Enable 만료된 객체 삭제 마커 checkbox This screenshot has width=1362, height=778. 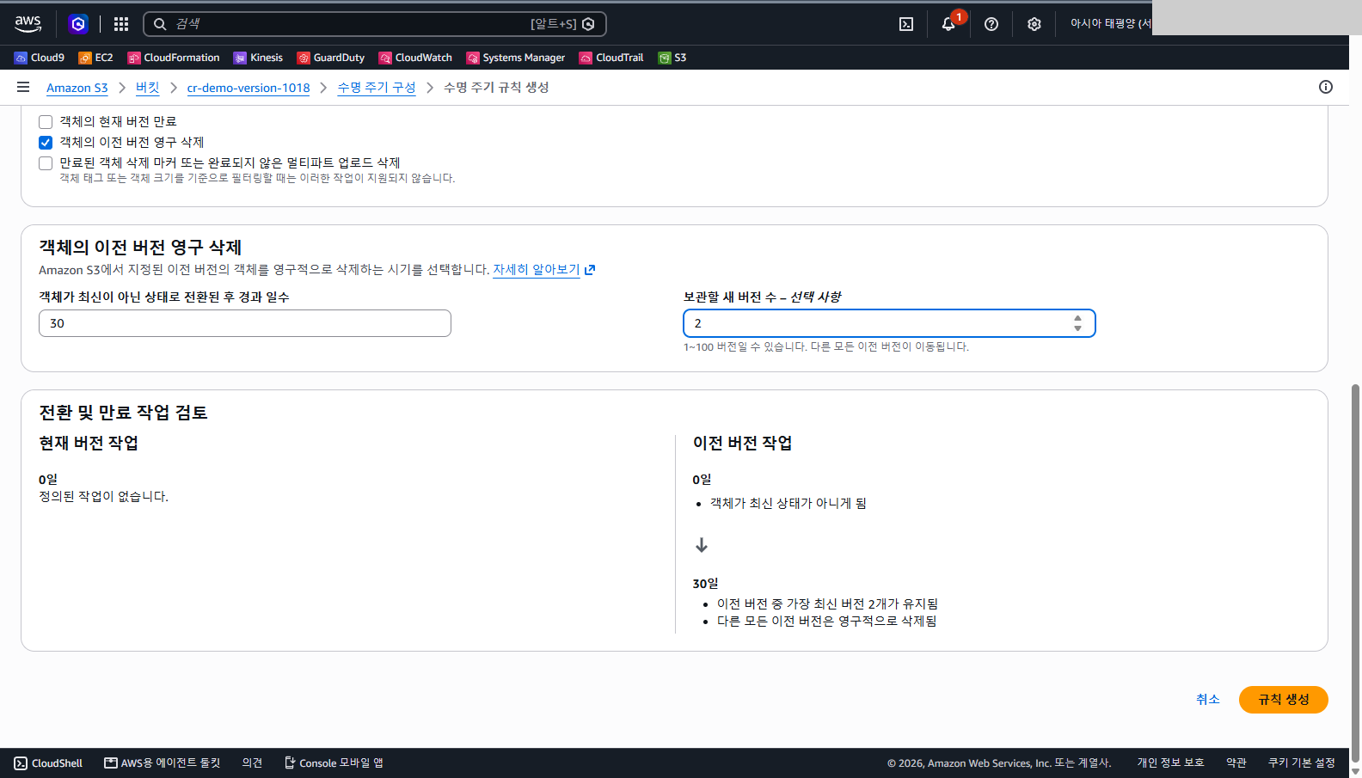coord(46,163)
